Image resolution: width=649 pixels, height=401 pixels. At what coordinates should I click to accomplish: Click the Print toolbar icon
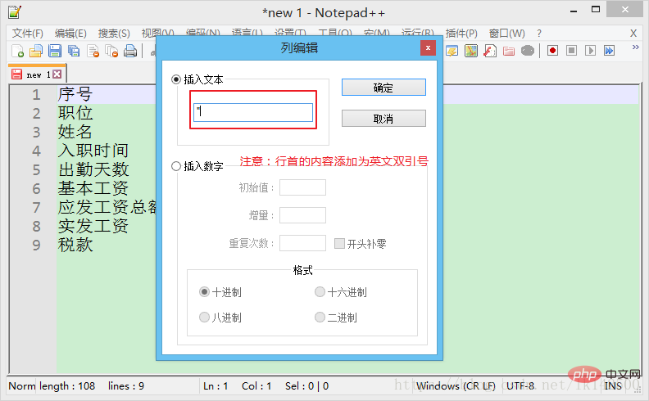pyautogui.click(x=129, y=51)
